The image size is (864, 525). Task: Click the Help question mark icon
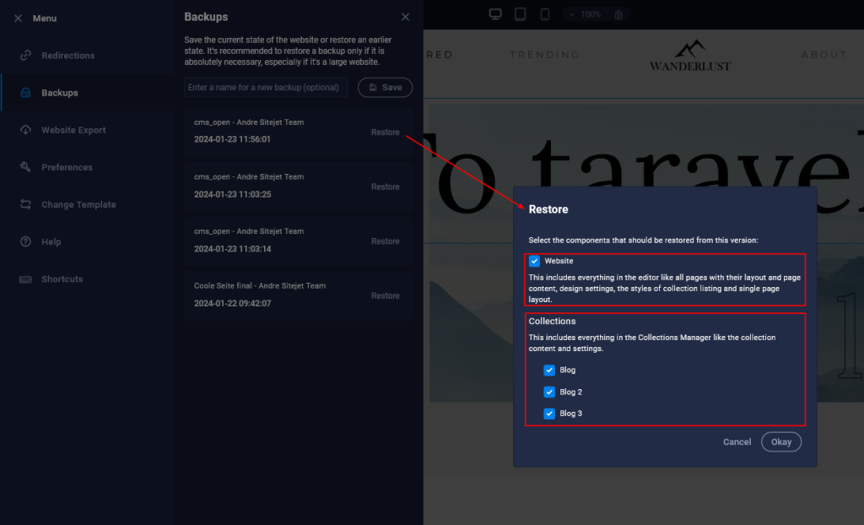click(x=25, y=241)
